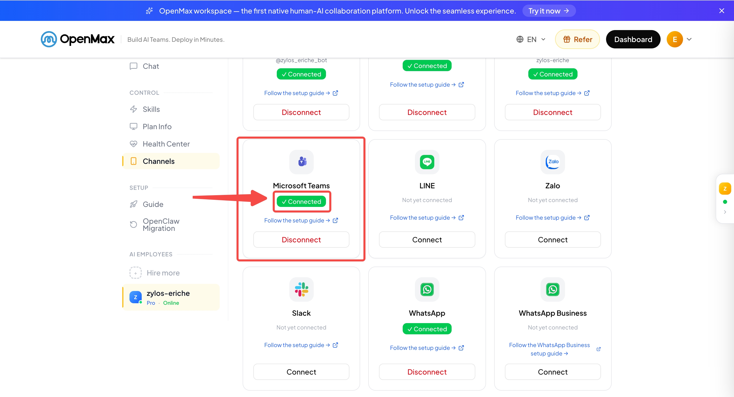Click the OpenClaw Migration refresh icon
The image size is (734, 397).
133,225
